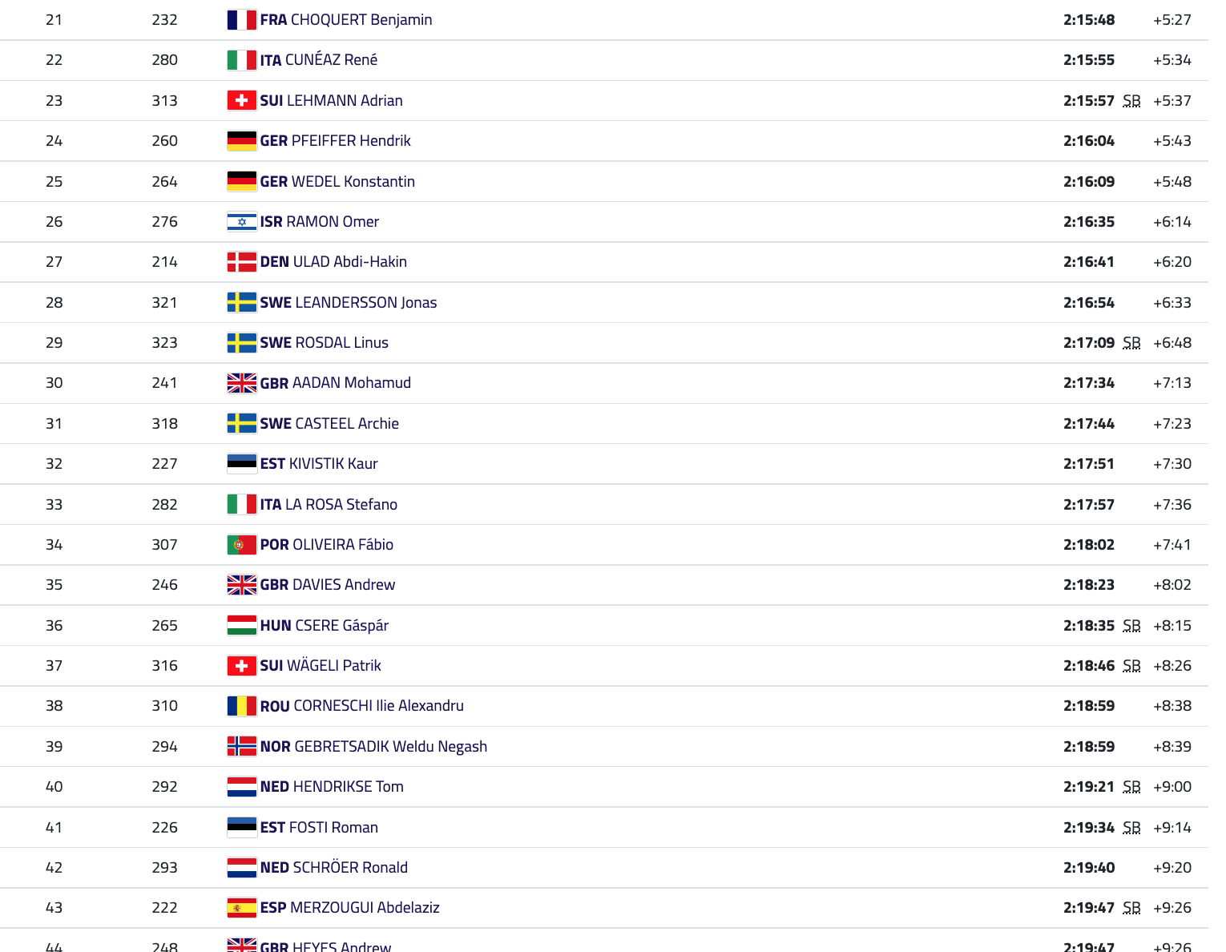Click the Swiss flag beside LEHMANN Adrian

click(242, 101)
